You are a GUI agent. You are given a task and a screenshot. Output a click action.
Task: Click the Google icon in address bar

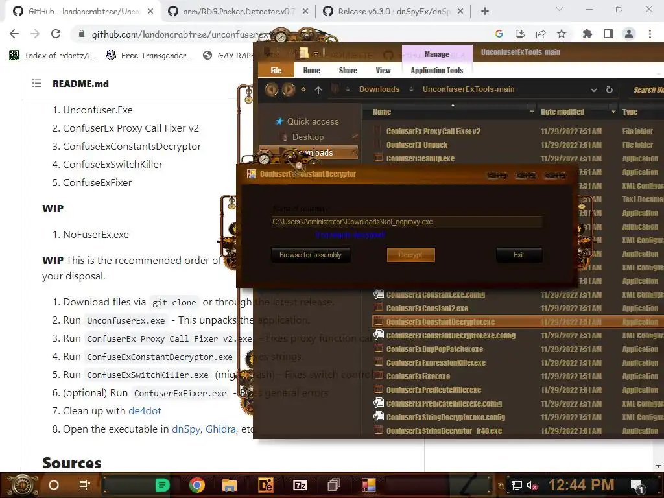coord(499,34)
